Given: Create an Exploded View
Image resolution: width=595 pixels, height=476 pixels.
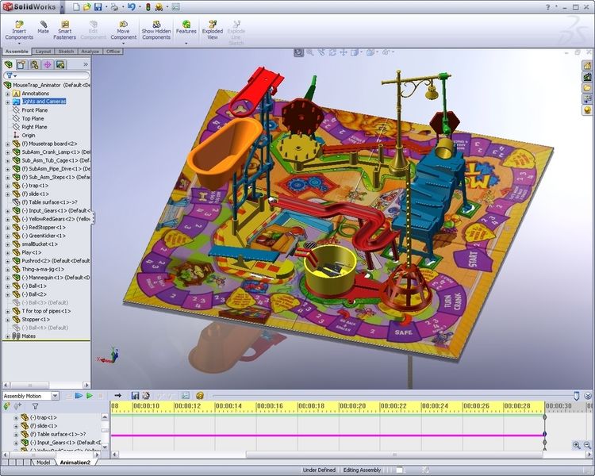Looking at the screenshot, I should (x=213, y=30).
